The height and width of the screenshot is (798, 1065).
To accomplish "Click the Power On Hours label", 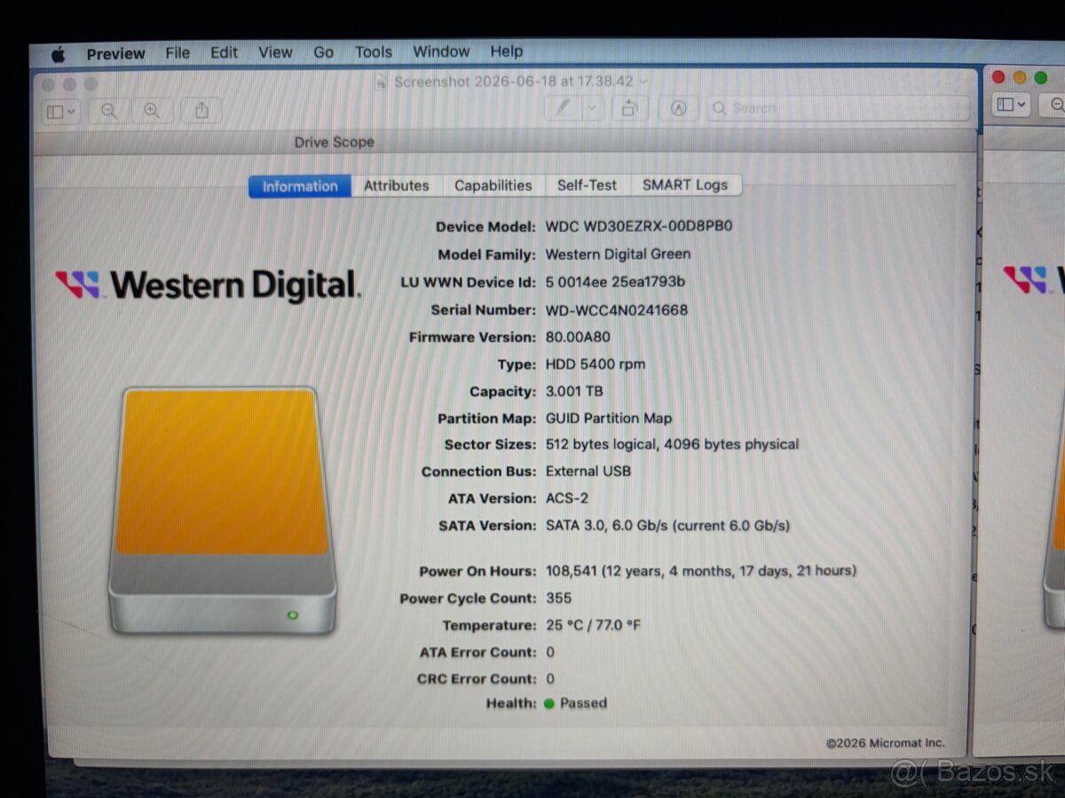I will [x=477, y=571].
